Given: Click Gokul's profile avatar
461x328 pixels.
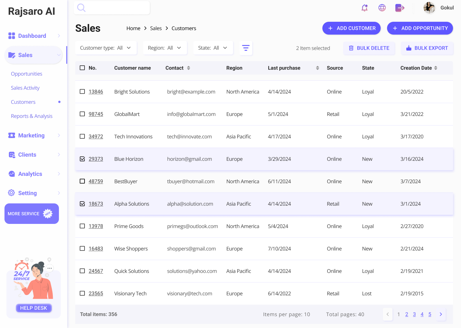Looking at the screenshot, I should [429, 8].
